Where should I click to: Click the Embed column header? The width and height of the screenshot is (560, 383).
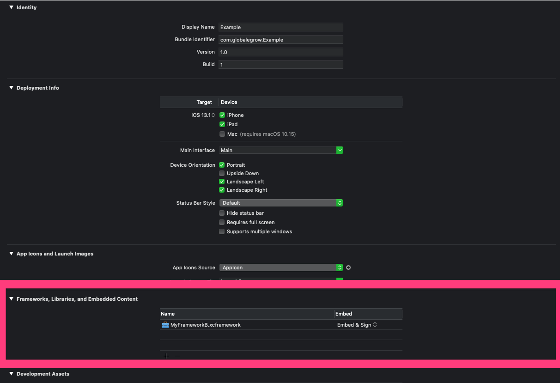368,314
